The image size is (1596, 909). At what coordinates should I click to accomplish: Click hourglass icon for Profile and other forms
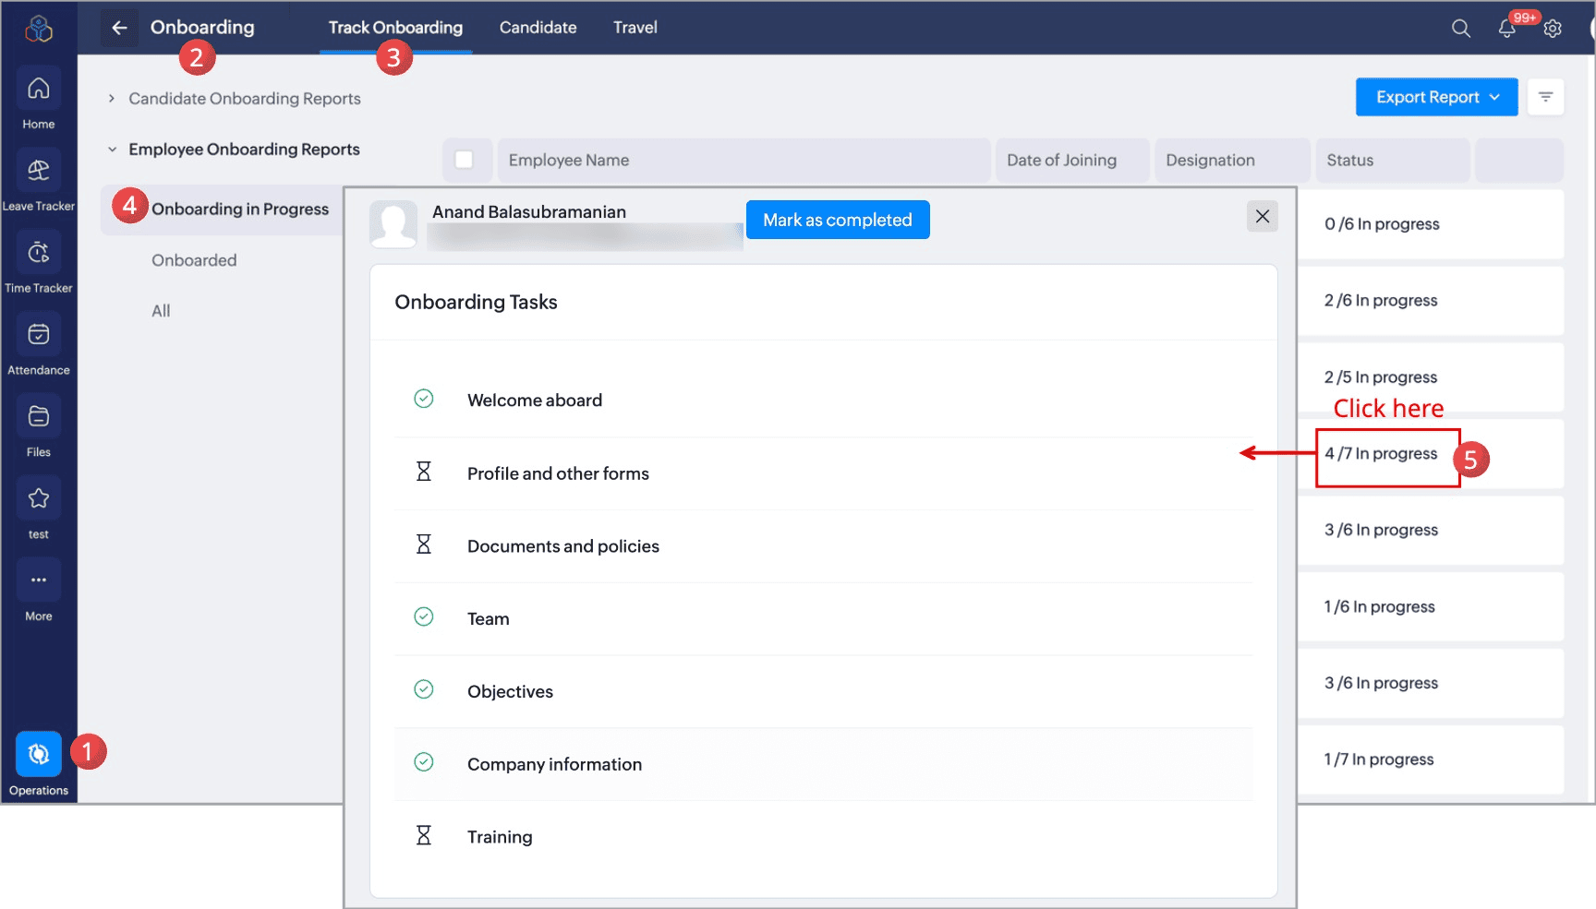[x=424, y=472]
